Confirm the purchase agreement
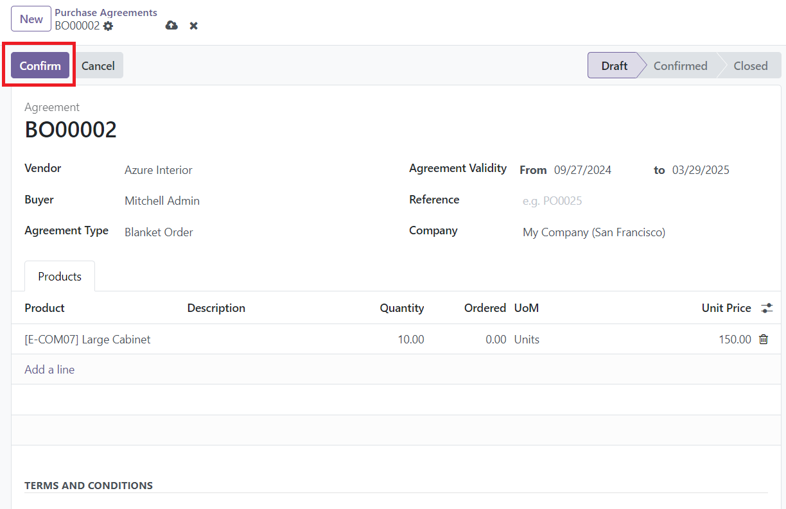This screenshot has height=509, width=786. tap(40, 65)
